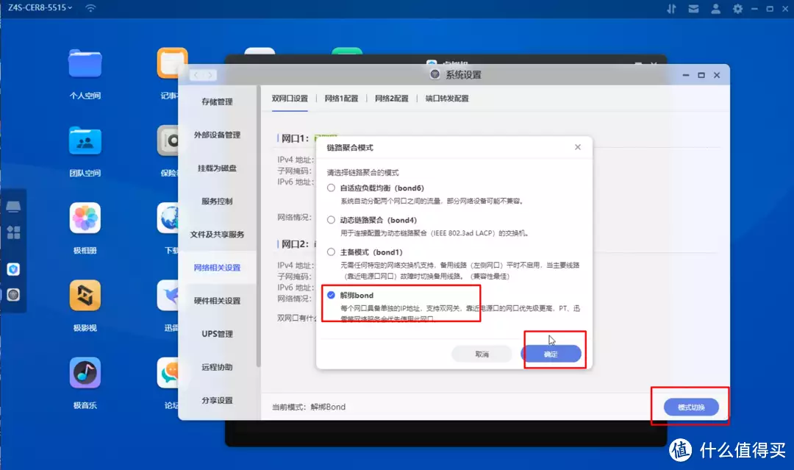Screen dimensions: 794x470
Task: Open 分享设置 in settings sidebar
Action: point(217,400)
